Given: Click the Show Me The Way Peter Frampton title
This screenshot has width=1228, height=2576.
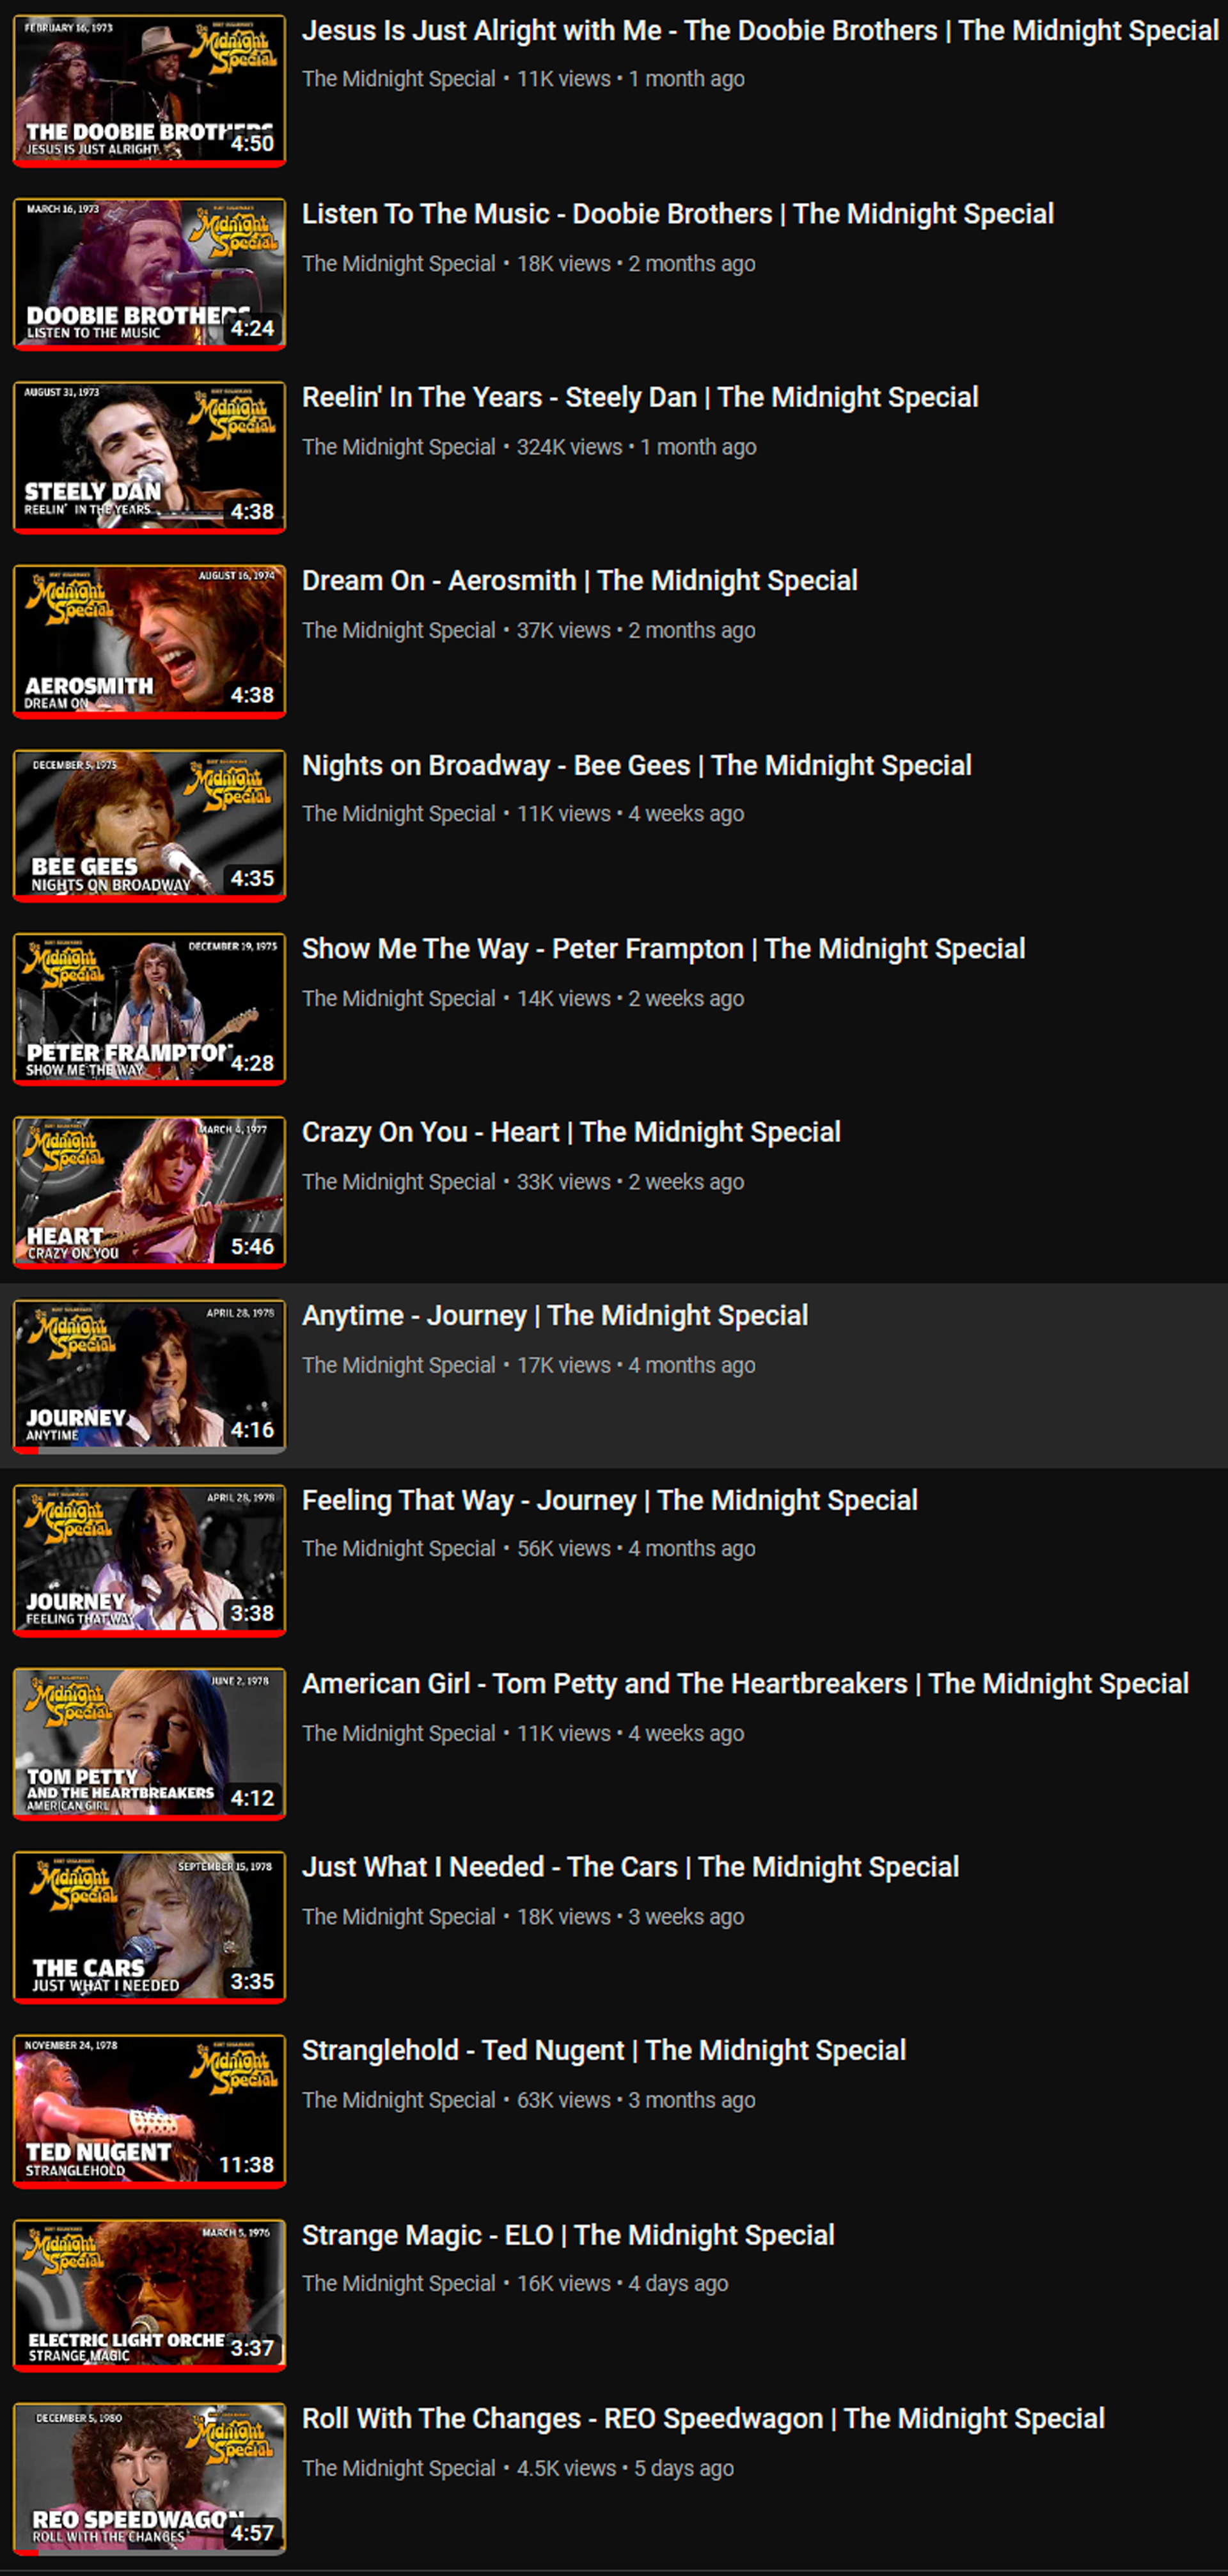Looking at the screenshot, I should [663, 949].
